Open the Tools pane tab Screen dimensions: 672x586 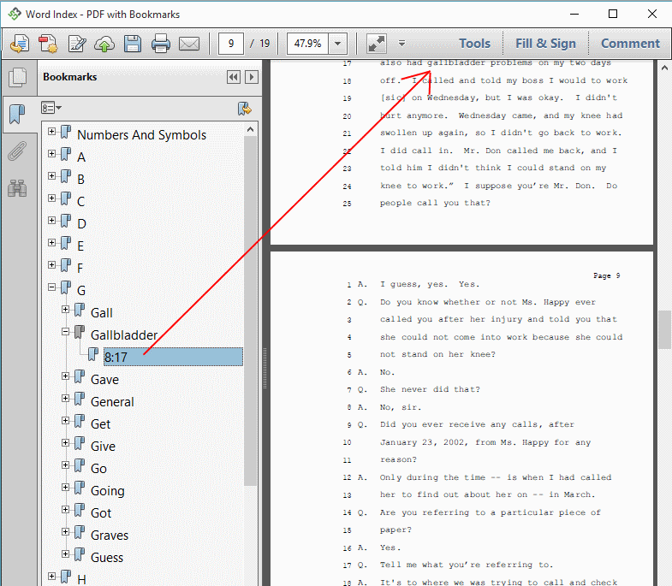[474, 44]
